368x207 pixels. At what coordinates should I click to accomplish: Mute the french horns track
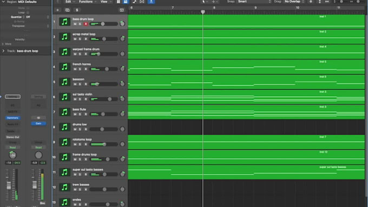pos(75,69)
